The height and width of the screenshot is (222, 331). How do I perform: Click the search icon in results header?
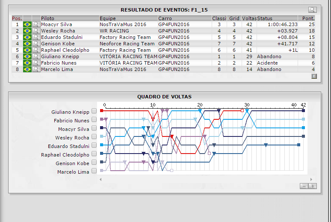point(313,10)
